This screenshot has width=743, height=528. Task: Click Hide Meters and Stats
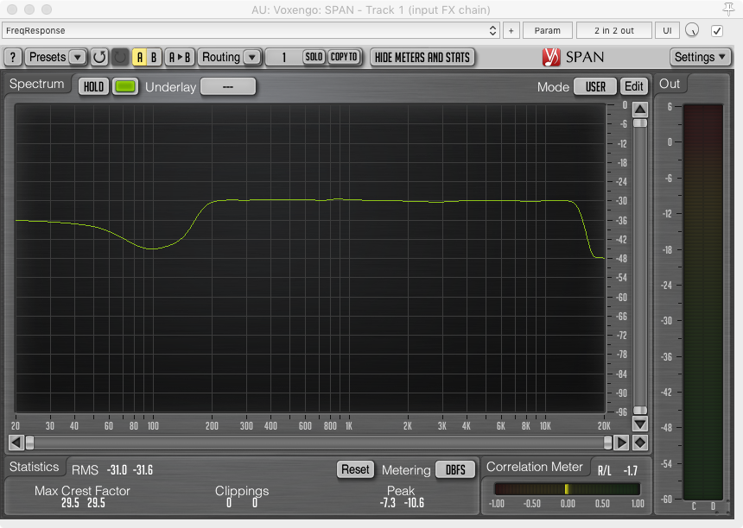(x=422, y=57)
